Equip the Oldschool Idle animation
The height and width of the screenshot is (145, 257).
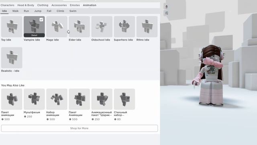[102, 27]
